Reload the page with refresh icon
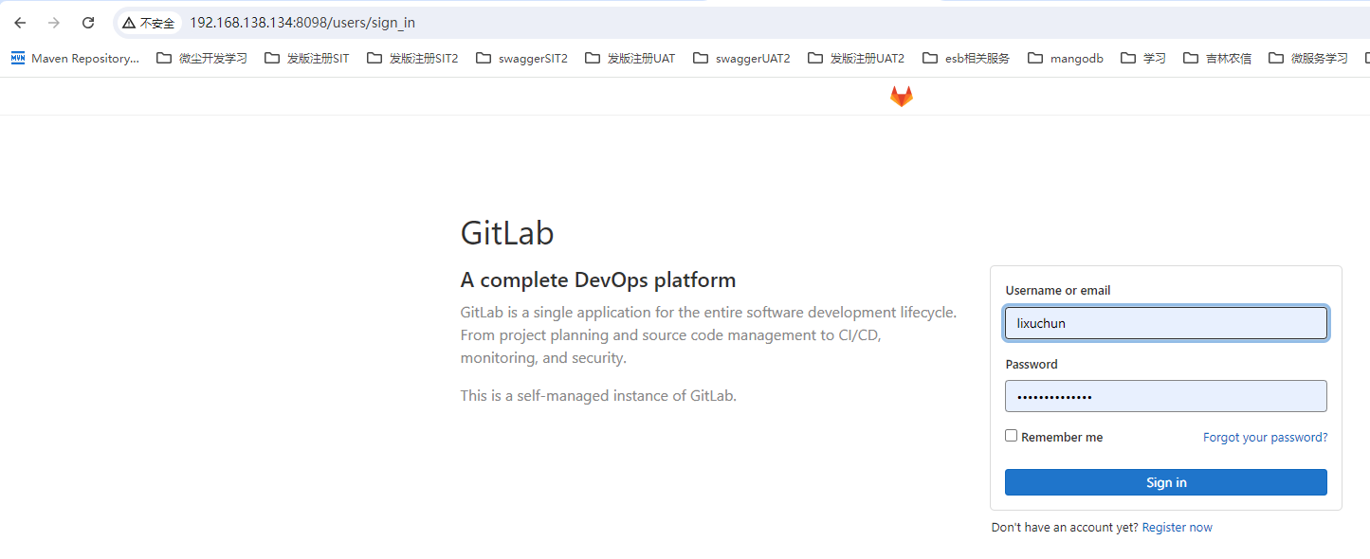The height and width of the screenshot is (559, 1370). [x=88, y=23]
